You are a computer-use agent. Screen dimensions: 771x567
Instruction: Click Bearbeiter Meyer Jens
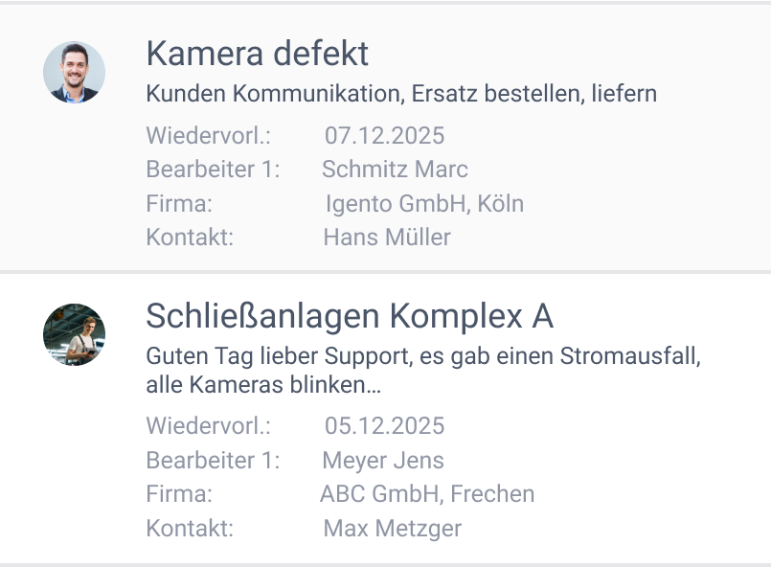pos(383,461)
